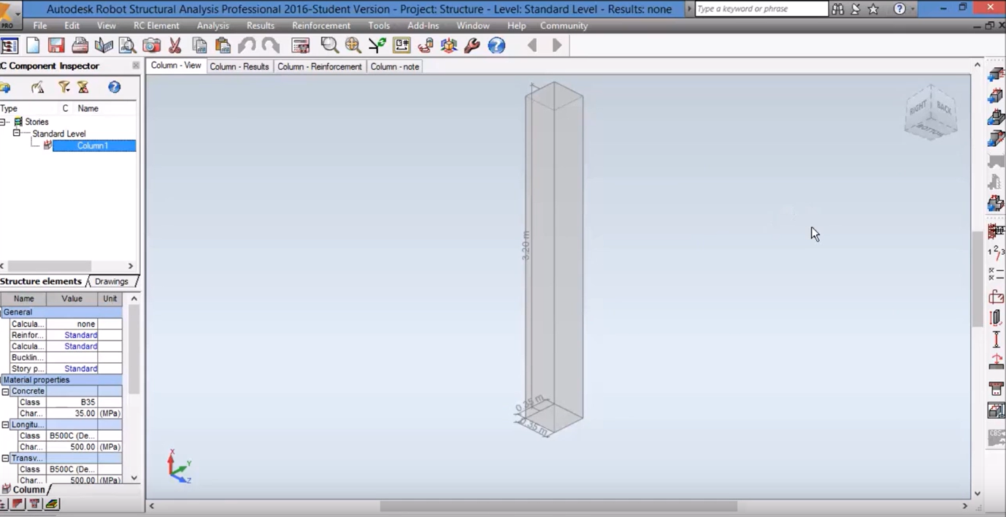Click the blue Help question mark icon

[496, 45]
